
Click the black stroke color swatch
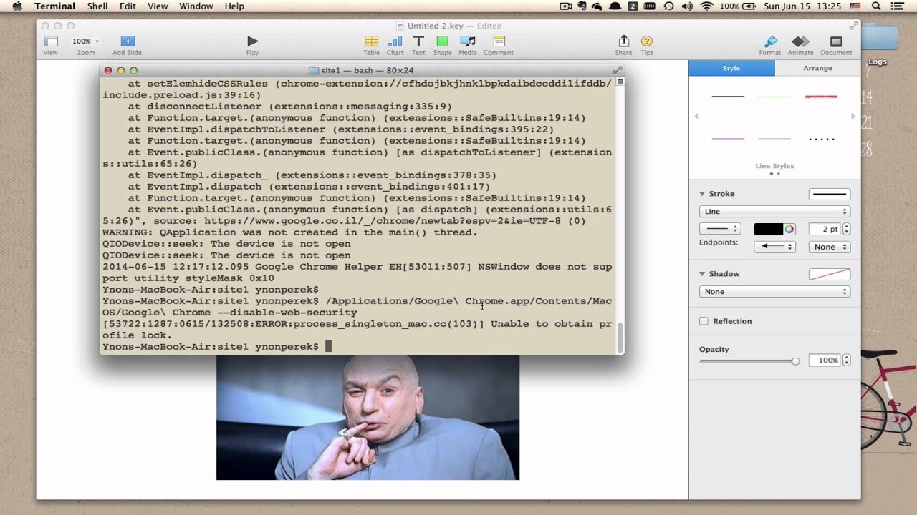click(767, 229)
